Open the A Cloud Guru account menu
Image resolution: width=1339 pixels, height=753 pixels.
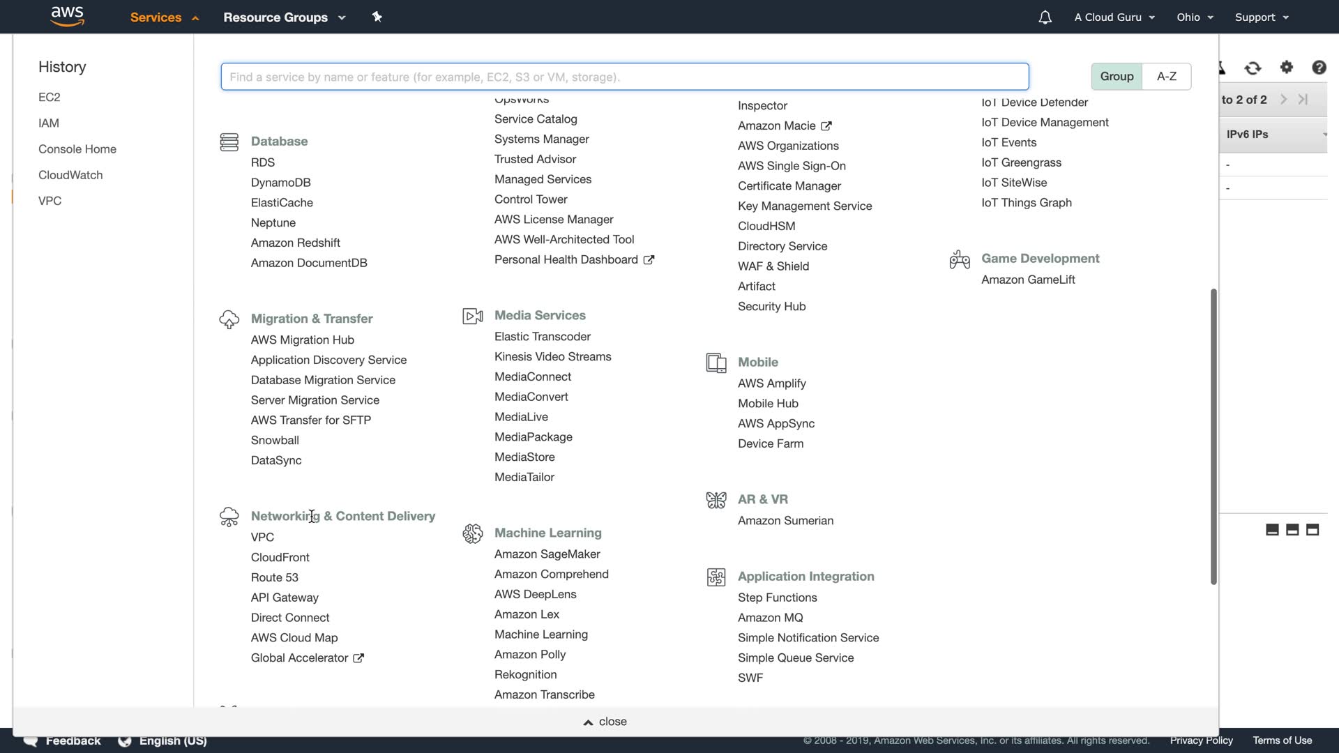pos(1114,17)
